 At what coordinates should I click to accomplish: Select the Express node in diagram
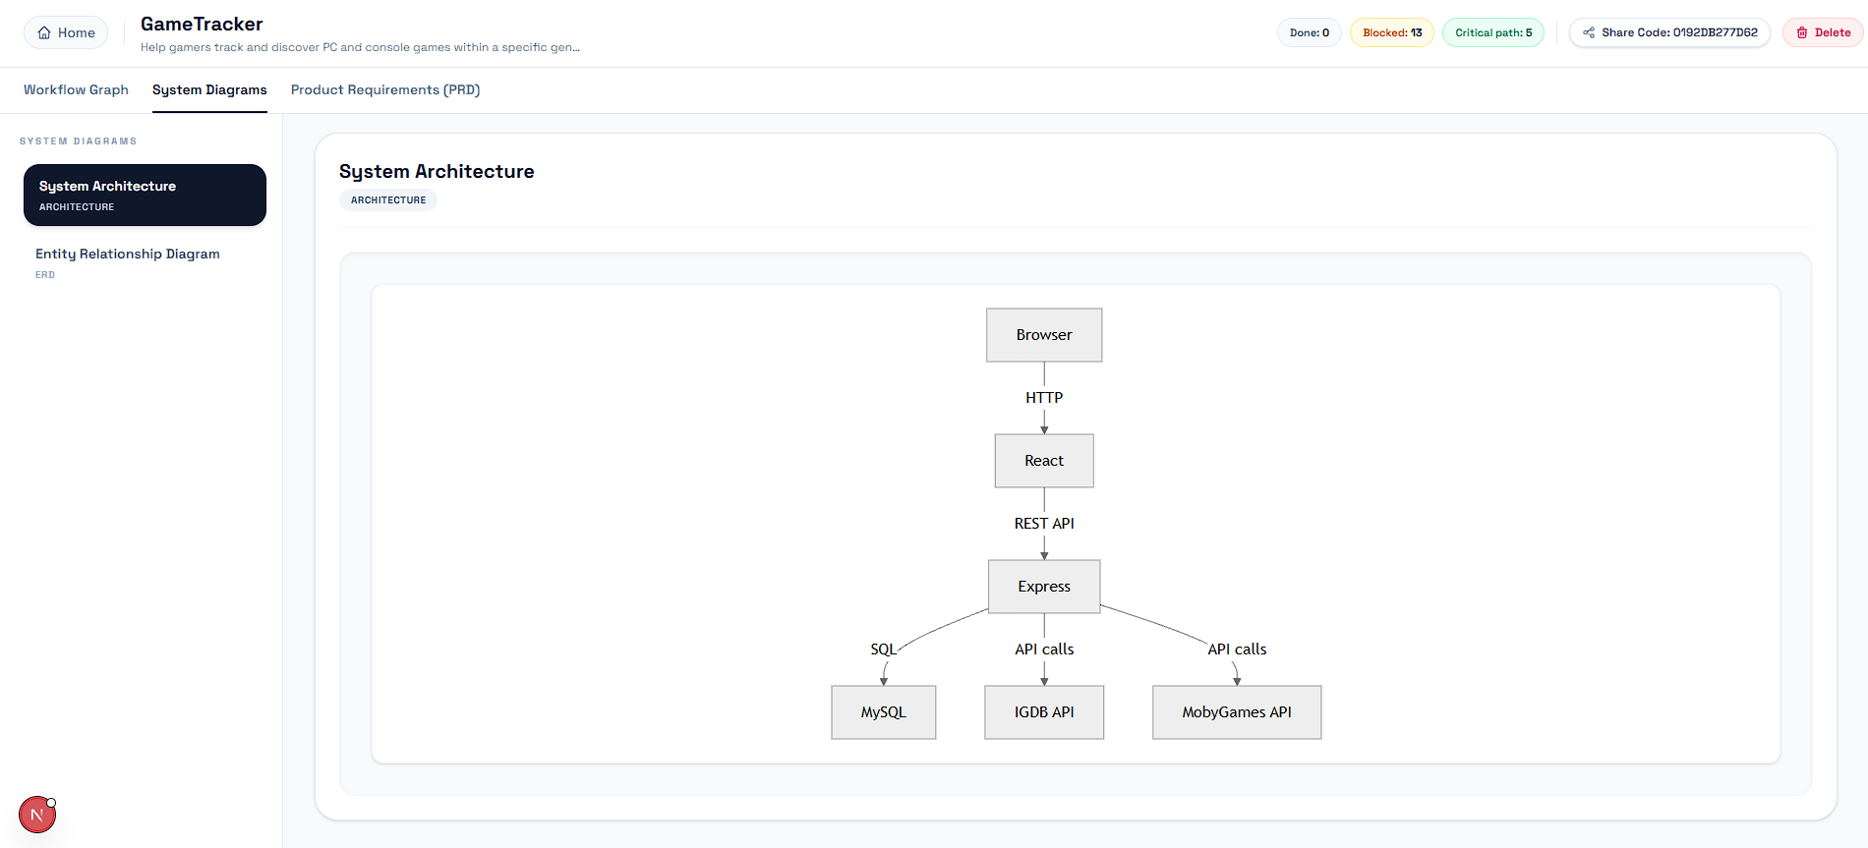tap(1044, 587)
